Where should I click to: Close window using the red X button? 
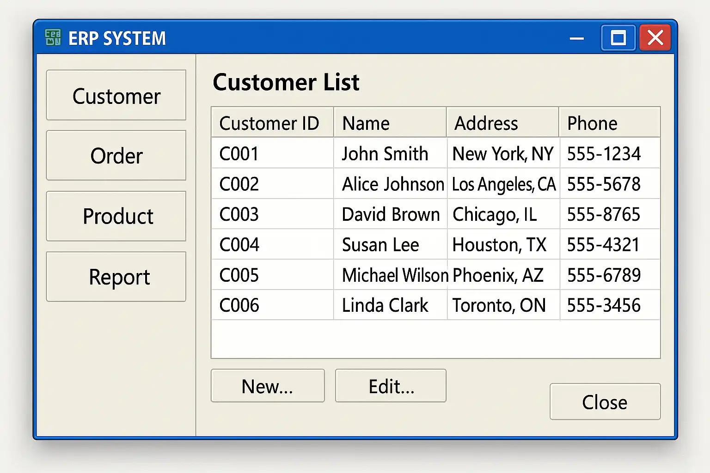click(x=655, y=38)
